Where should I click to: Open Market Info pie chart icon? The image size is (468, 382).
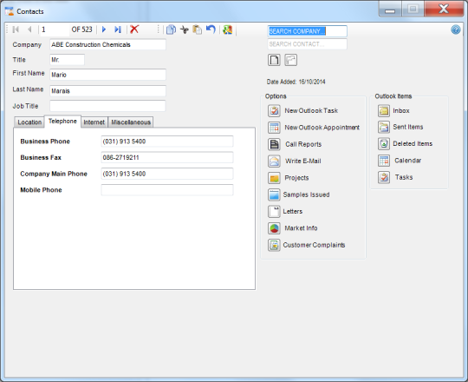tap(274, 228)
